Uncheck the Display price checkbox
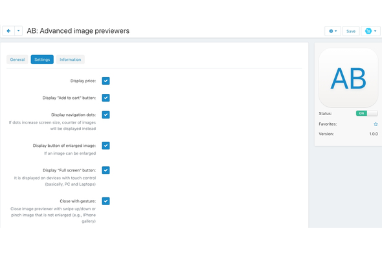382x253 pixels. pyautogui.click(x=106, y=81)
